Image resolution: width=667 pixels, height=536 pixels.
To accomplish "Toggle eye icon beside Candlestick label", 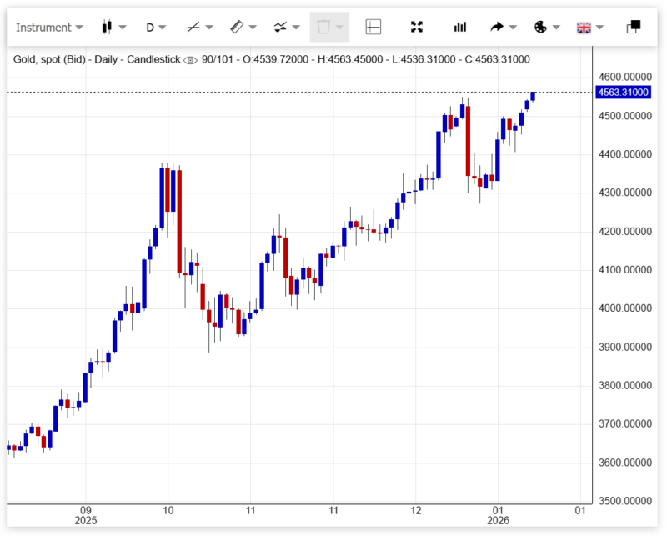I will [190, 60].
